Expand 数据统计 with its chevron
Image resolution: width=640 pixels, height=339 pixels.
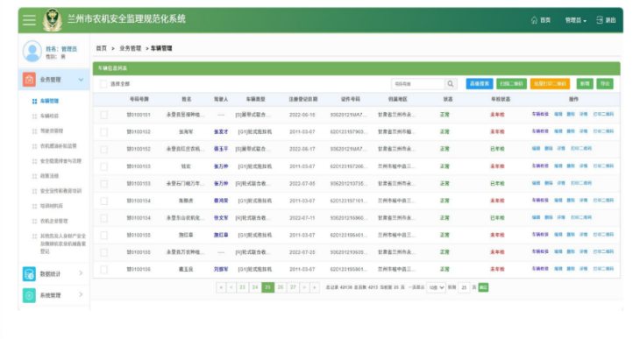point(81,273)
